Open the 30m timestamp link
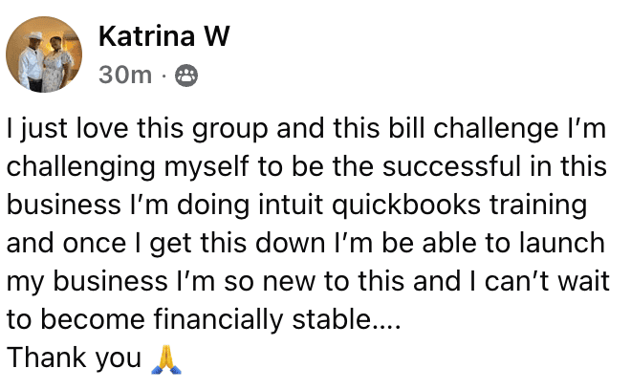This screenshot has width=631, height=390. pyautogui.click(x=125, y=76)
